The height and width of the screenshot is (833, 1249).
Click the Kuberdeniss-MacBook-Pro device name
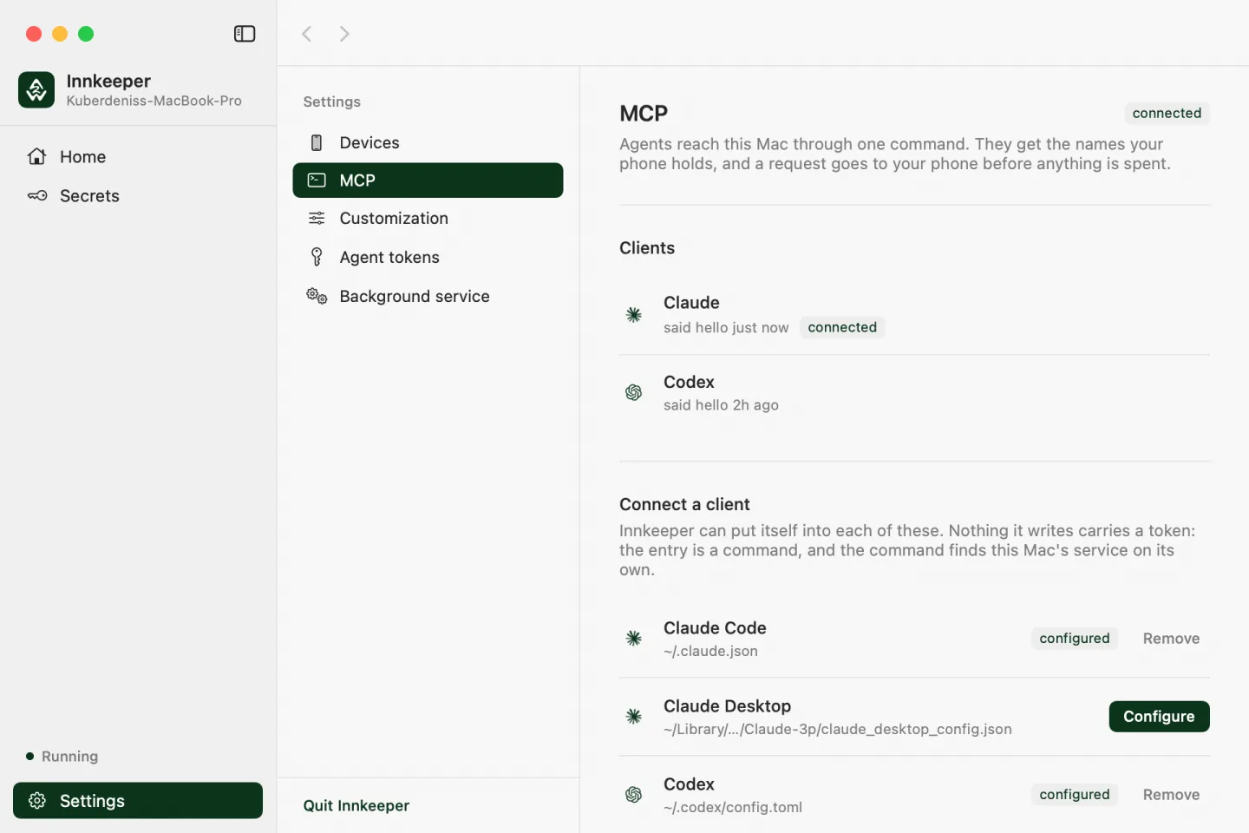(154, 102)
